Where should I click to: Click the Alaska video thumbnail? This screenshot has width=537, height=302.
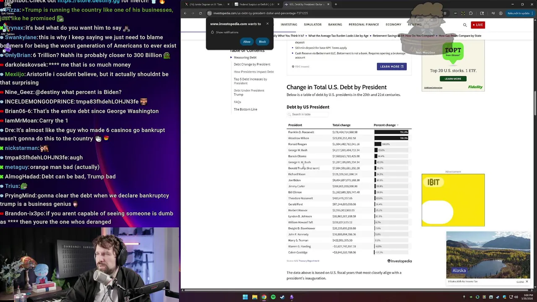click(x=488, y=255)
